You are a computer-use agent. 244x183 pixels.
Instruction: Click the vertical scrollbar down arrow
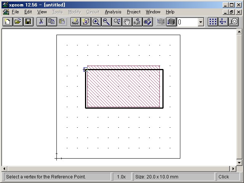coord(239,163)
